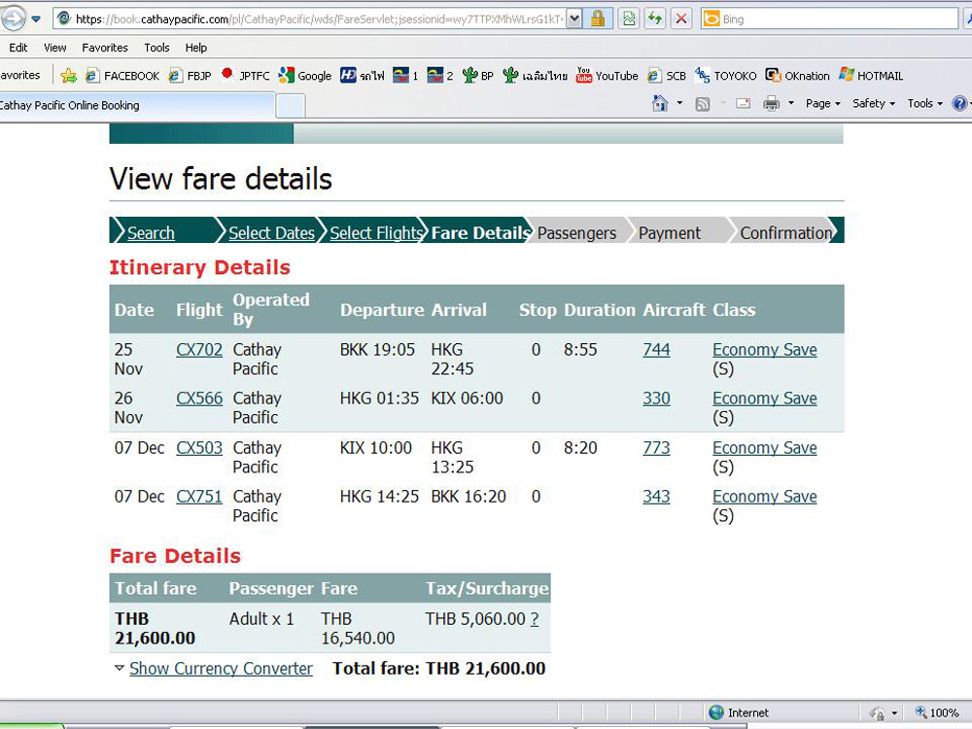Click the Favorites star icon on favorites bar
The height and width of the screenshot is (729, 972).
[x=69, y=76]
